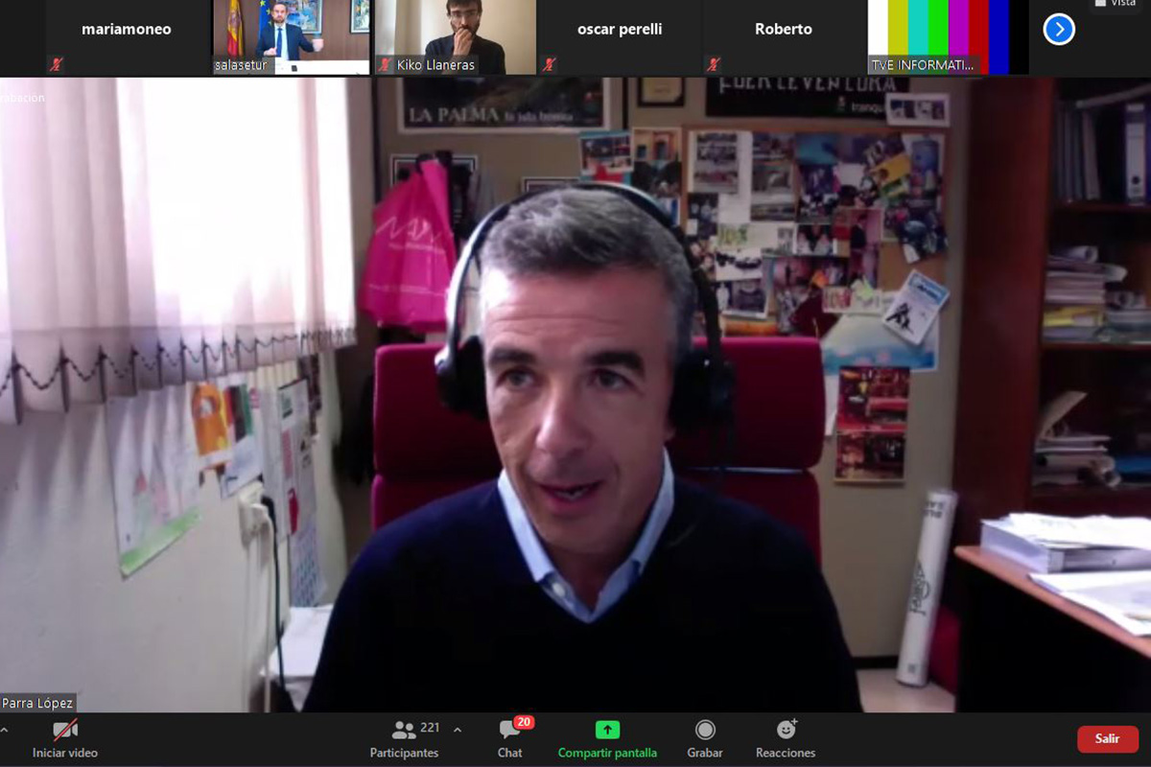1151x767 pixels.
Task: Open the Vista layout menu
Action: tap(1116, 4)
